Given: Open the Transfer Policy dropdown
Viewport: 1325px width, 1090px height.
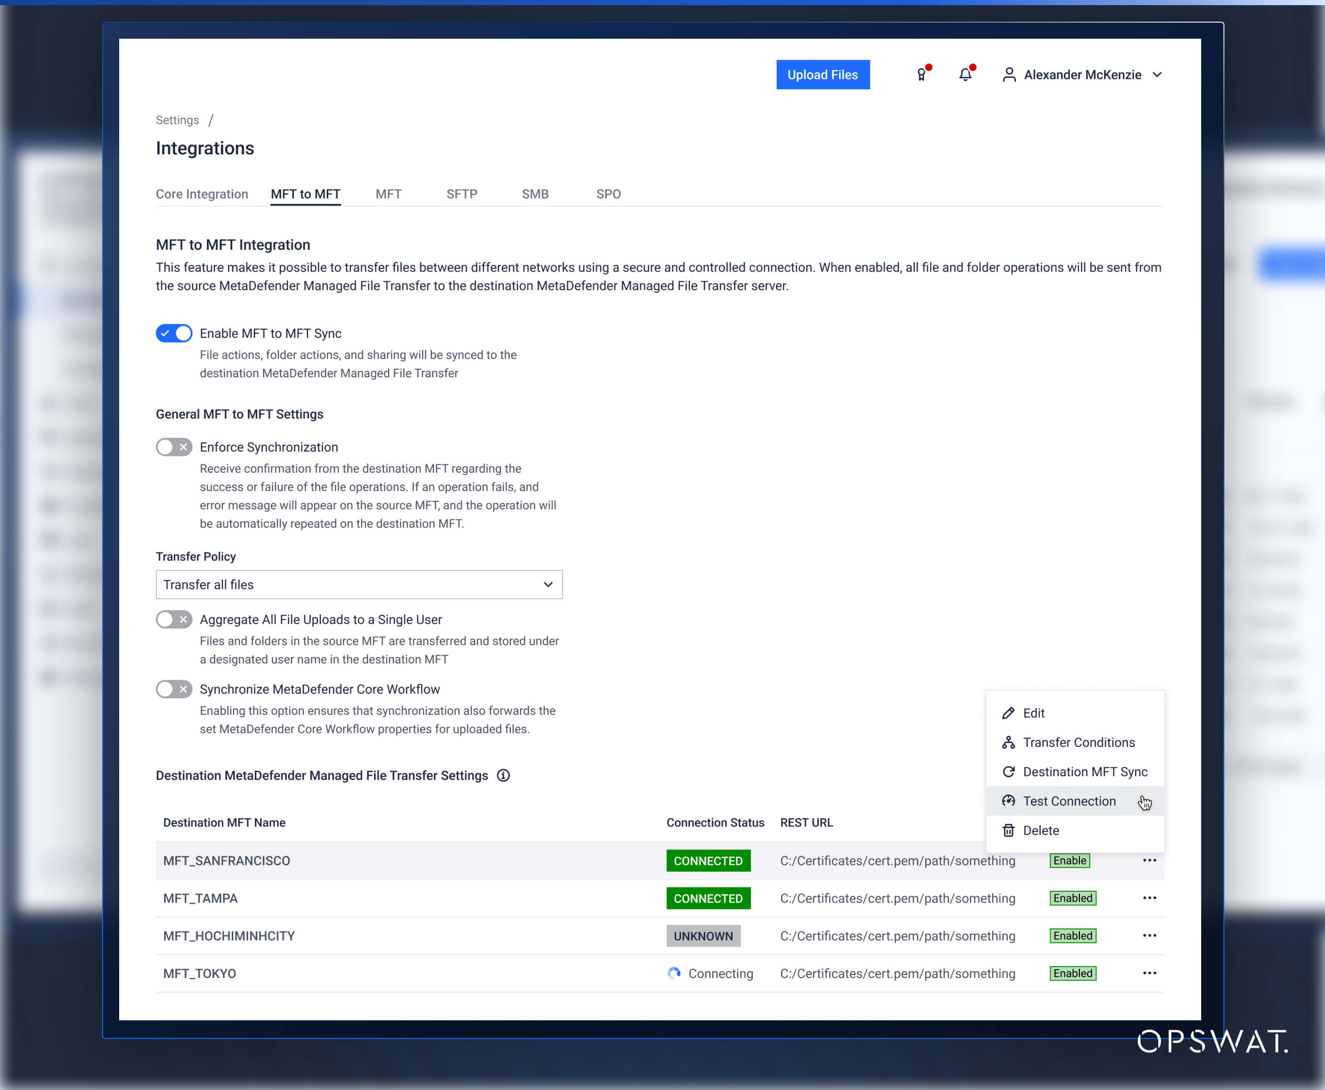Looking at the screenshot, I should [359, 585].
